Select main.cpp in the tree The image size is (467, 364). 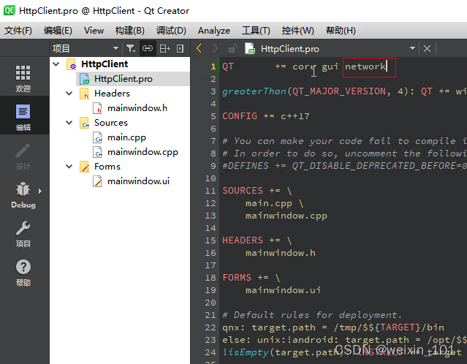point(126,137)
